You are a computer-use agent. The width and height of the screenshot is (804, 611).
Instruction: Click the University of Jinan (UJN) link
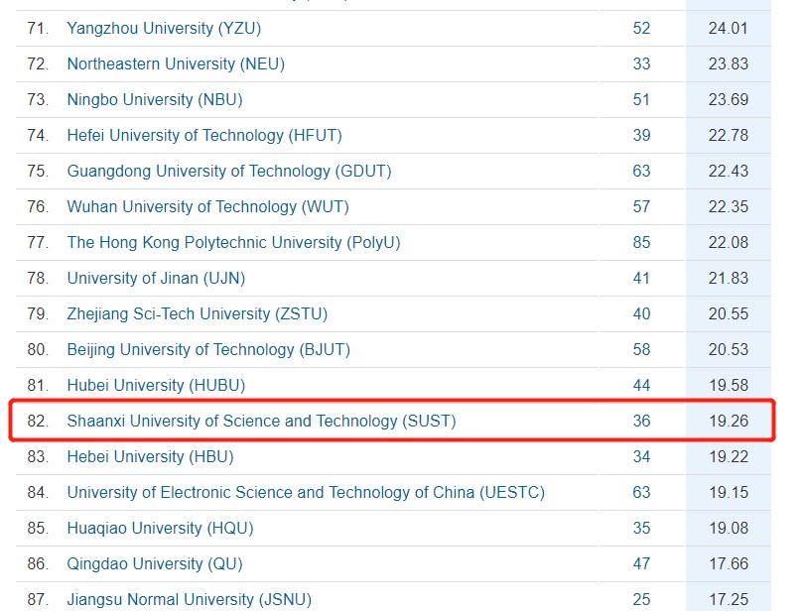156,278
